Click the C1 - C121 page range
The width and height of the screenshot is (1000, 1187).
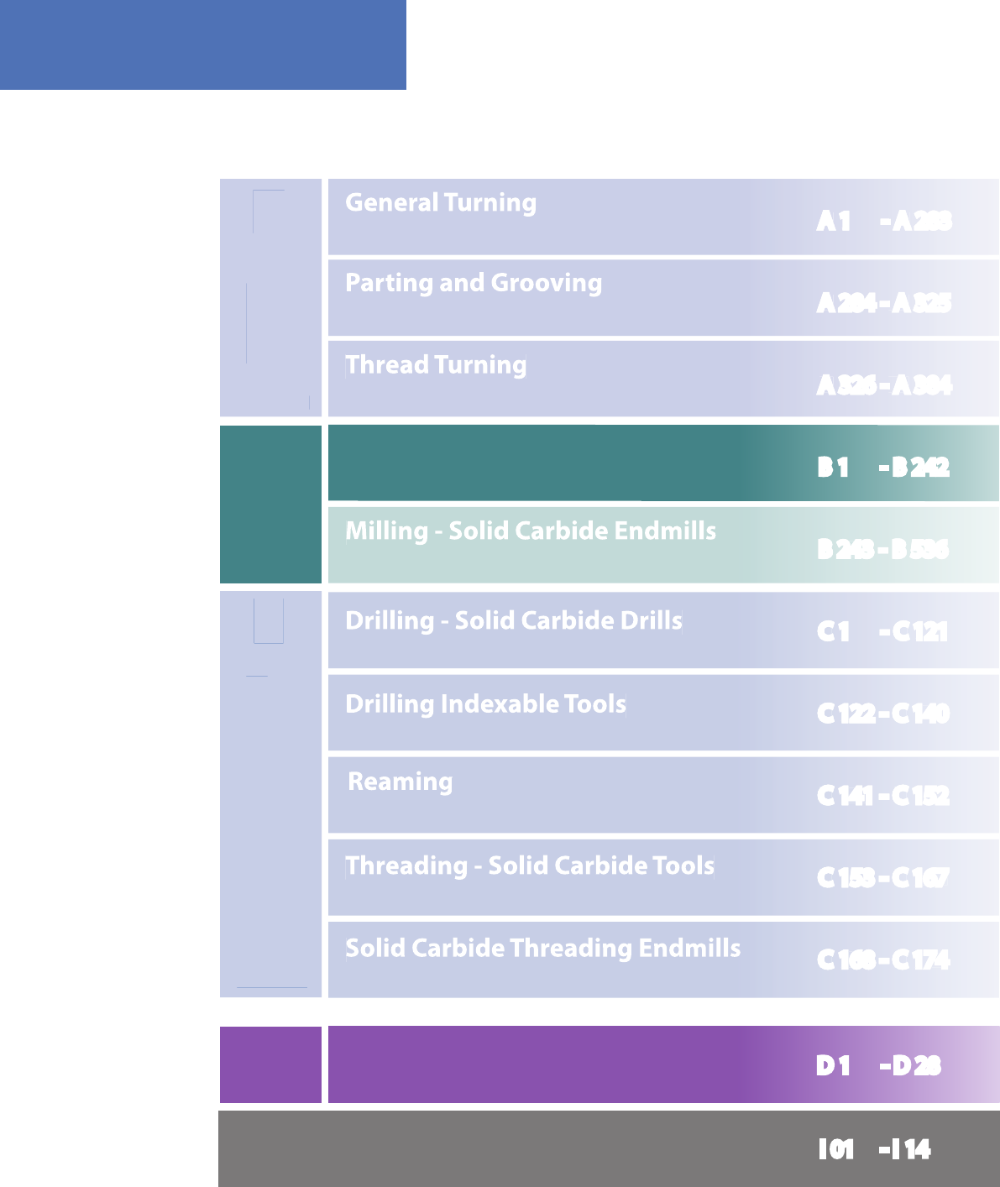[x=882, y=631]
